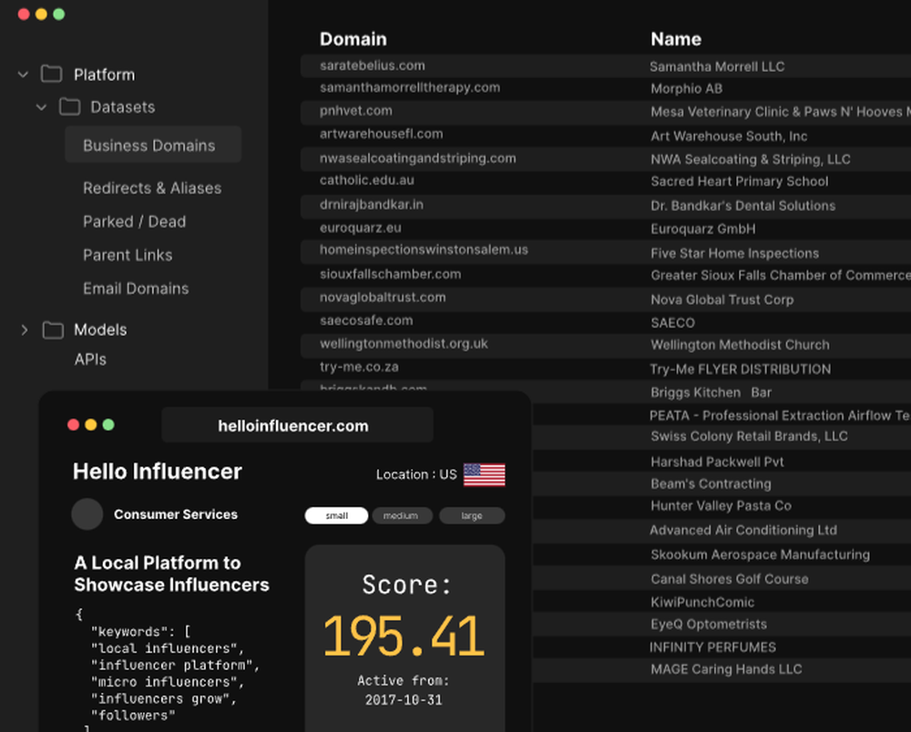
Task: Select the Platform tree label
Action: pos(105,75)
